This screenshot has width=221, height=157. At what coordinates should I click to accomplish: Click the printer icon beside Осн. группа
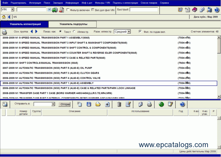pyautogui.click(x=4, y=32)
